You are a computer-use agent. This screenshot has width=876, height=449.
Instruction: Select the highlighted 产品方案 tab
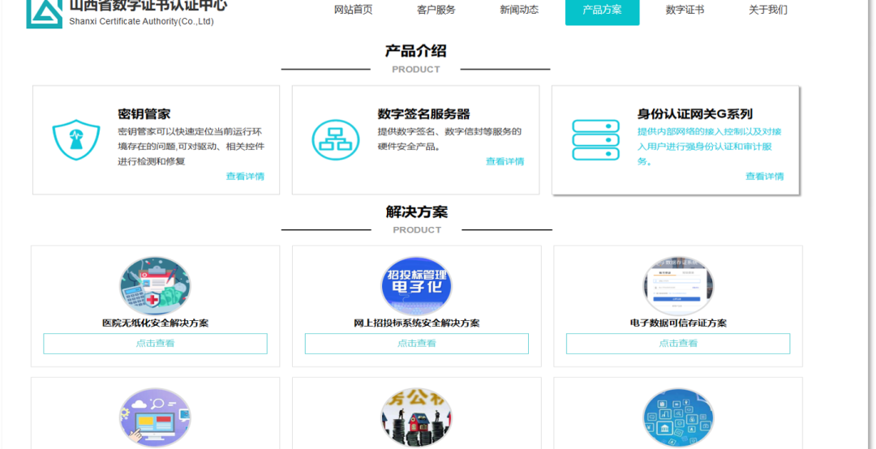(602, 10)
